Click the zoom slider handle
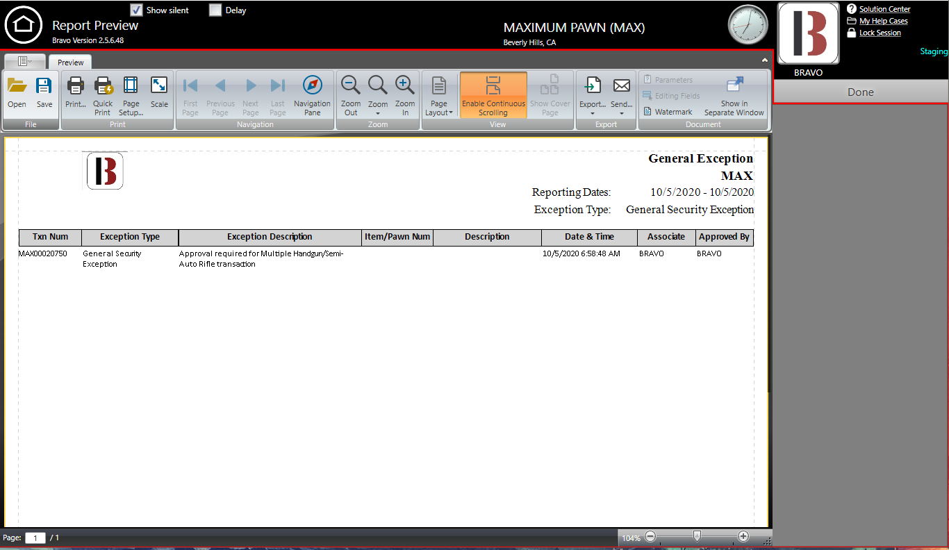The width and height of the screenshot is (949, 550). pos(697,535)
